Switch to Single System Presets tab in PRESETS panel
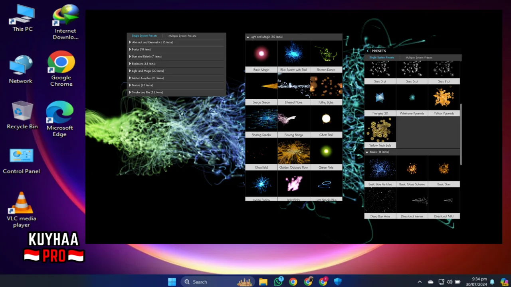Image resolution: width=511 pixels, height=287 pixels. pyautogui.click(x=382, y=57)
